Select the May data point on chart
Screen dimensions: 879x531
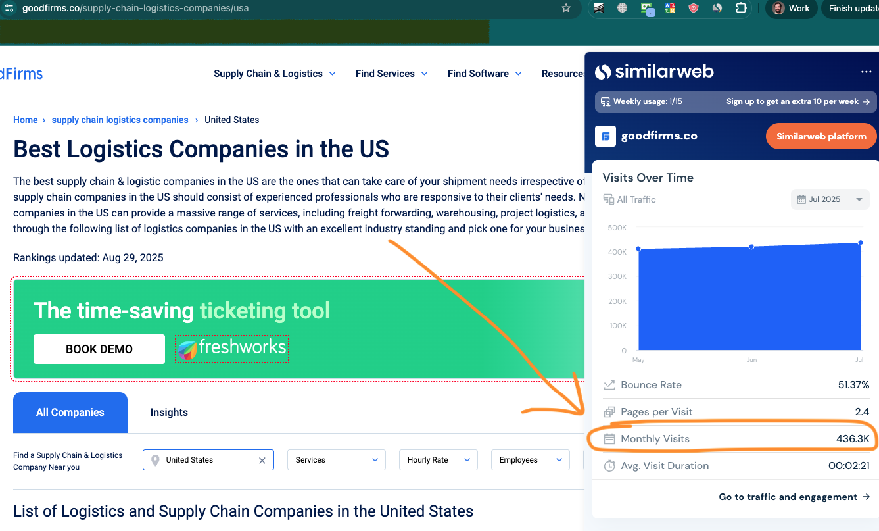tap(638, 249)
